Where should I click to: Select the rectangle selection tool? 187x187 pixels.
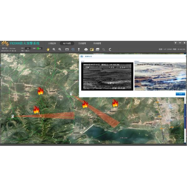(x=67, y=49)
